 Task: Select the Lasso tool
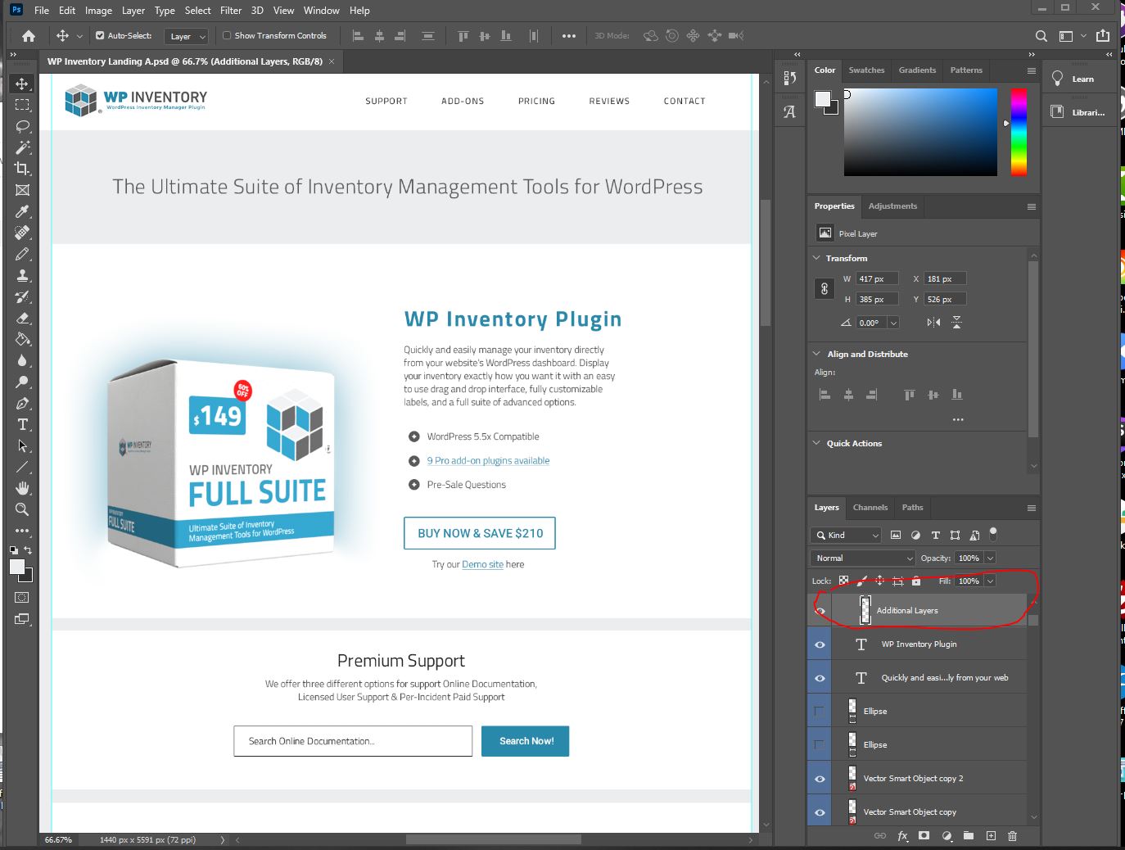(22, 126)
